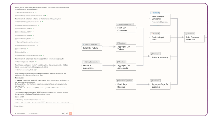Click code icon beside ConnectWise opportunities schema

coord(16,22)
